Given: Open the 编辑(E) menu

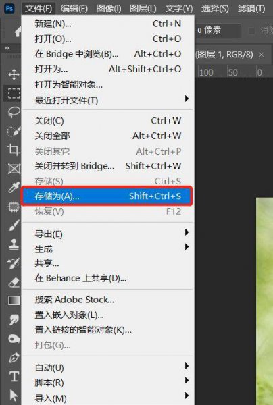Looking at the screenshot, I should click(x=74, y=9).
